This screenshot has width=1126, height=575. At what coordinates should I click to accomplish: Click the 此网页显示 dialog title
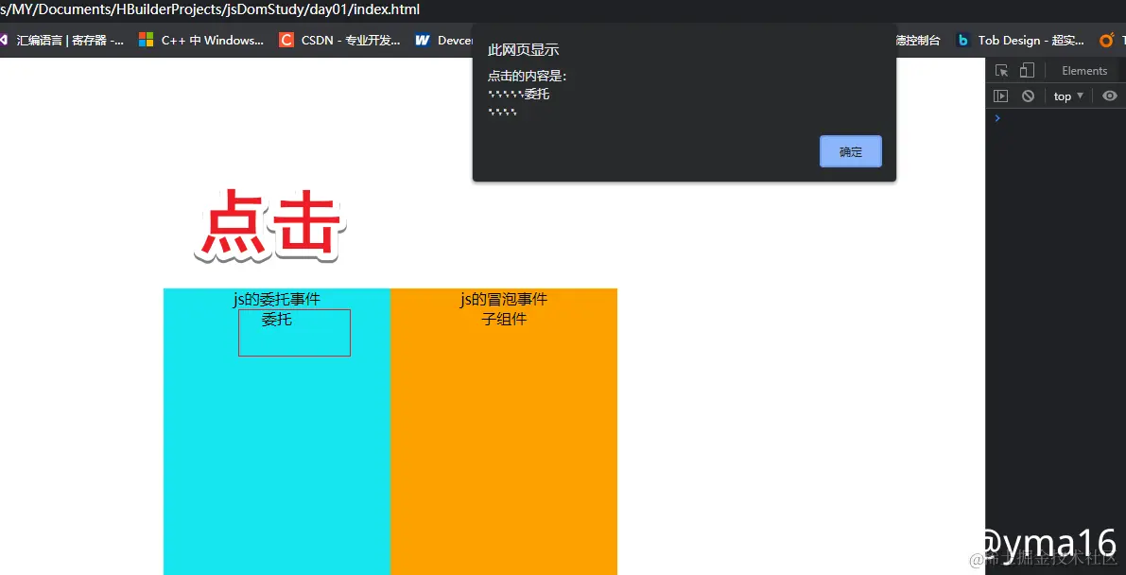523,49
